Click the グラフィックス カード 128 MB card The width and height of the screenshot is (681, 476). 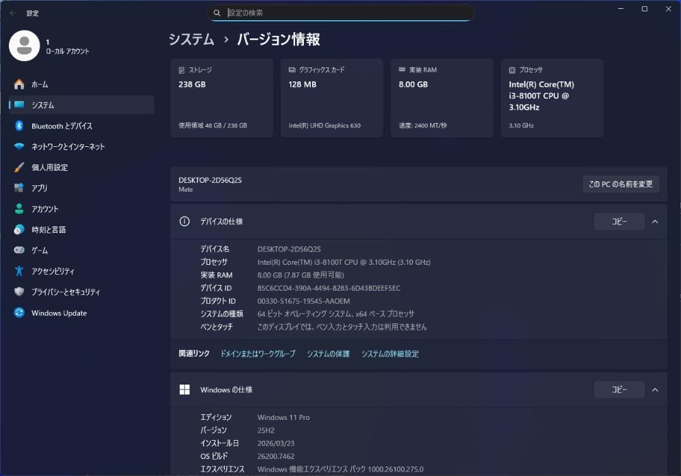point(332,98)
